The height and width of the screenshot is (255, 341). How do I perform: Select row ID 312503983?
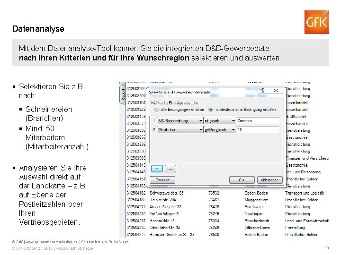(x=136, y=158)
